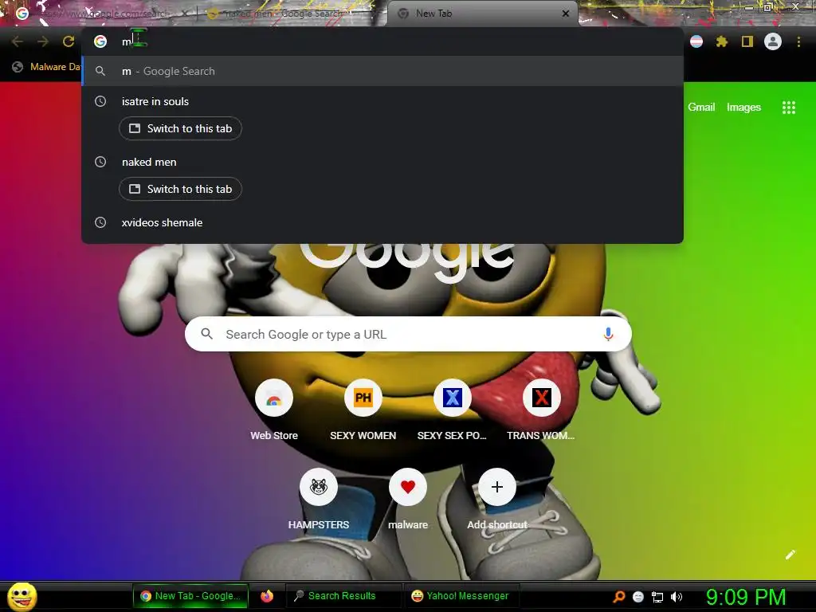Select 'isatre in souls' suggestion

tap(155, 101)
